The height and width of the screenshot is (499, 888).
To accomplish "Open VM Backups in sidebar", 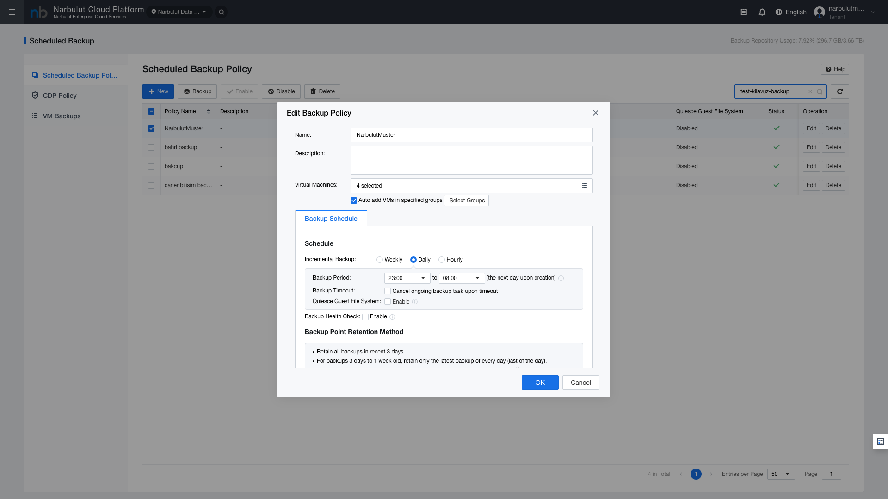I will 75,116.
